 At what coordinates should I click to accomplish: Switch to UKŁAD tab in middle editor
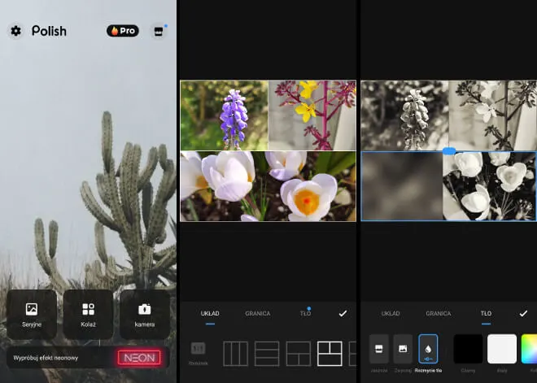point(210,313)
